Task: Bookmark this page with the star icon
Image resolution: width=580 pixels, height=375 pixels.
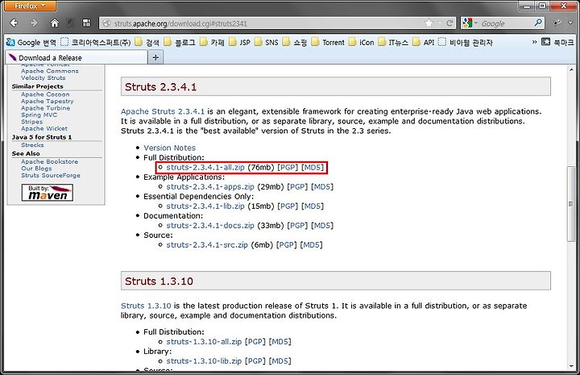Action: pyautogui.click(x=429, y=23)
